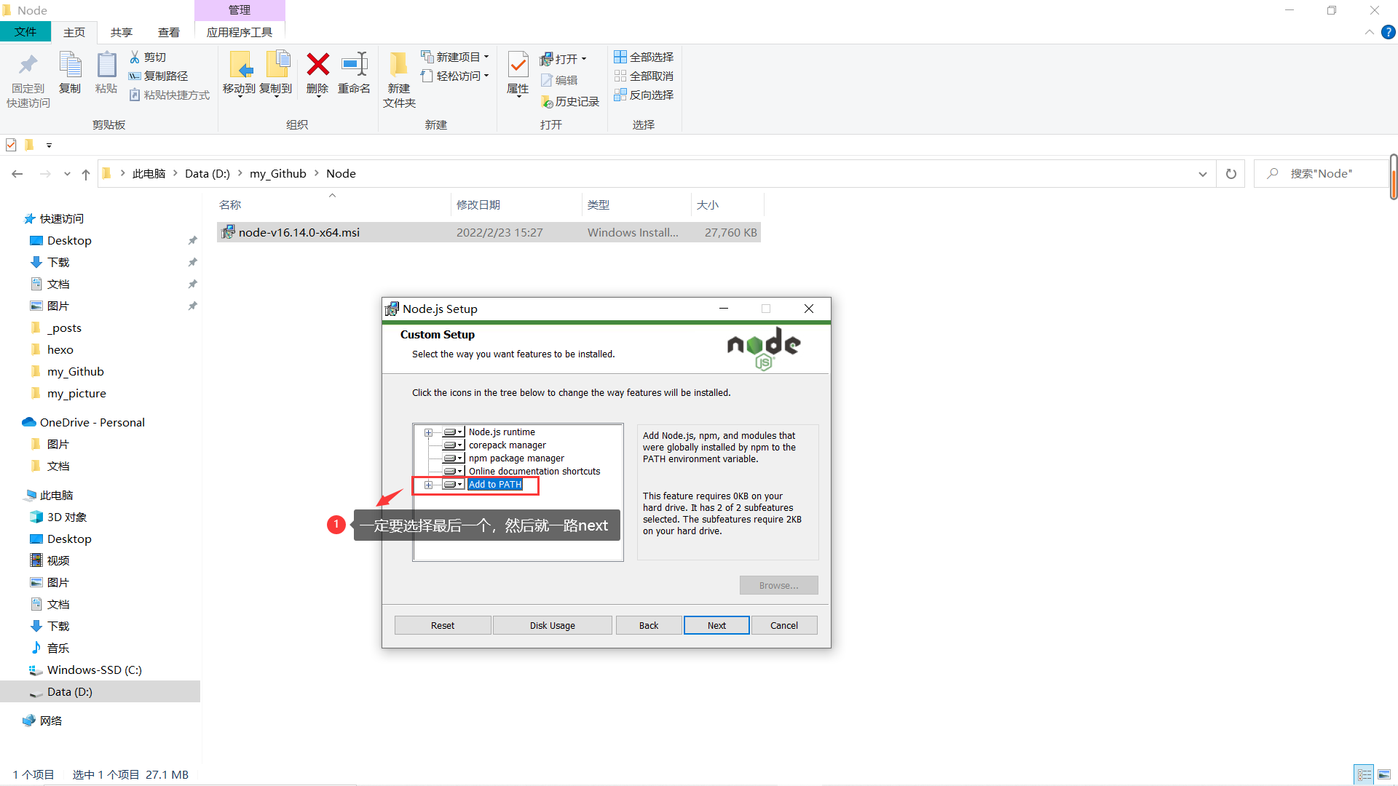This screenshot has height=786, width=1398.
Task: Switch to the Home (主页) tab
Action: coord(74,32)
